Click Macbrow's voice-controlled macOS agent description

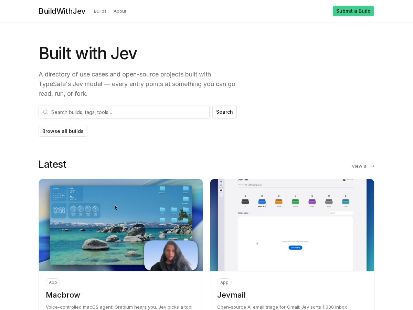(119, 307)
